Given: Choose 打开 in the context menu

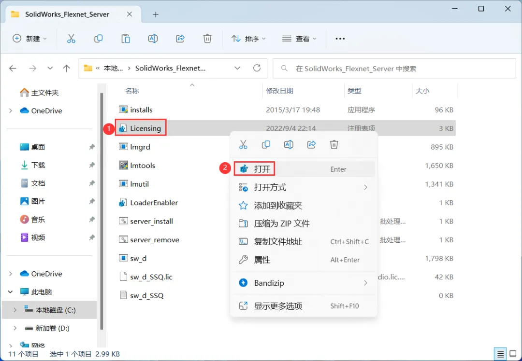Looking at the screenshot, I should pyautogui.click(x=304, y=169).
